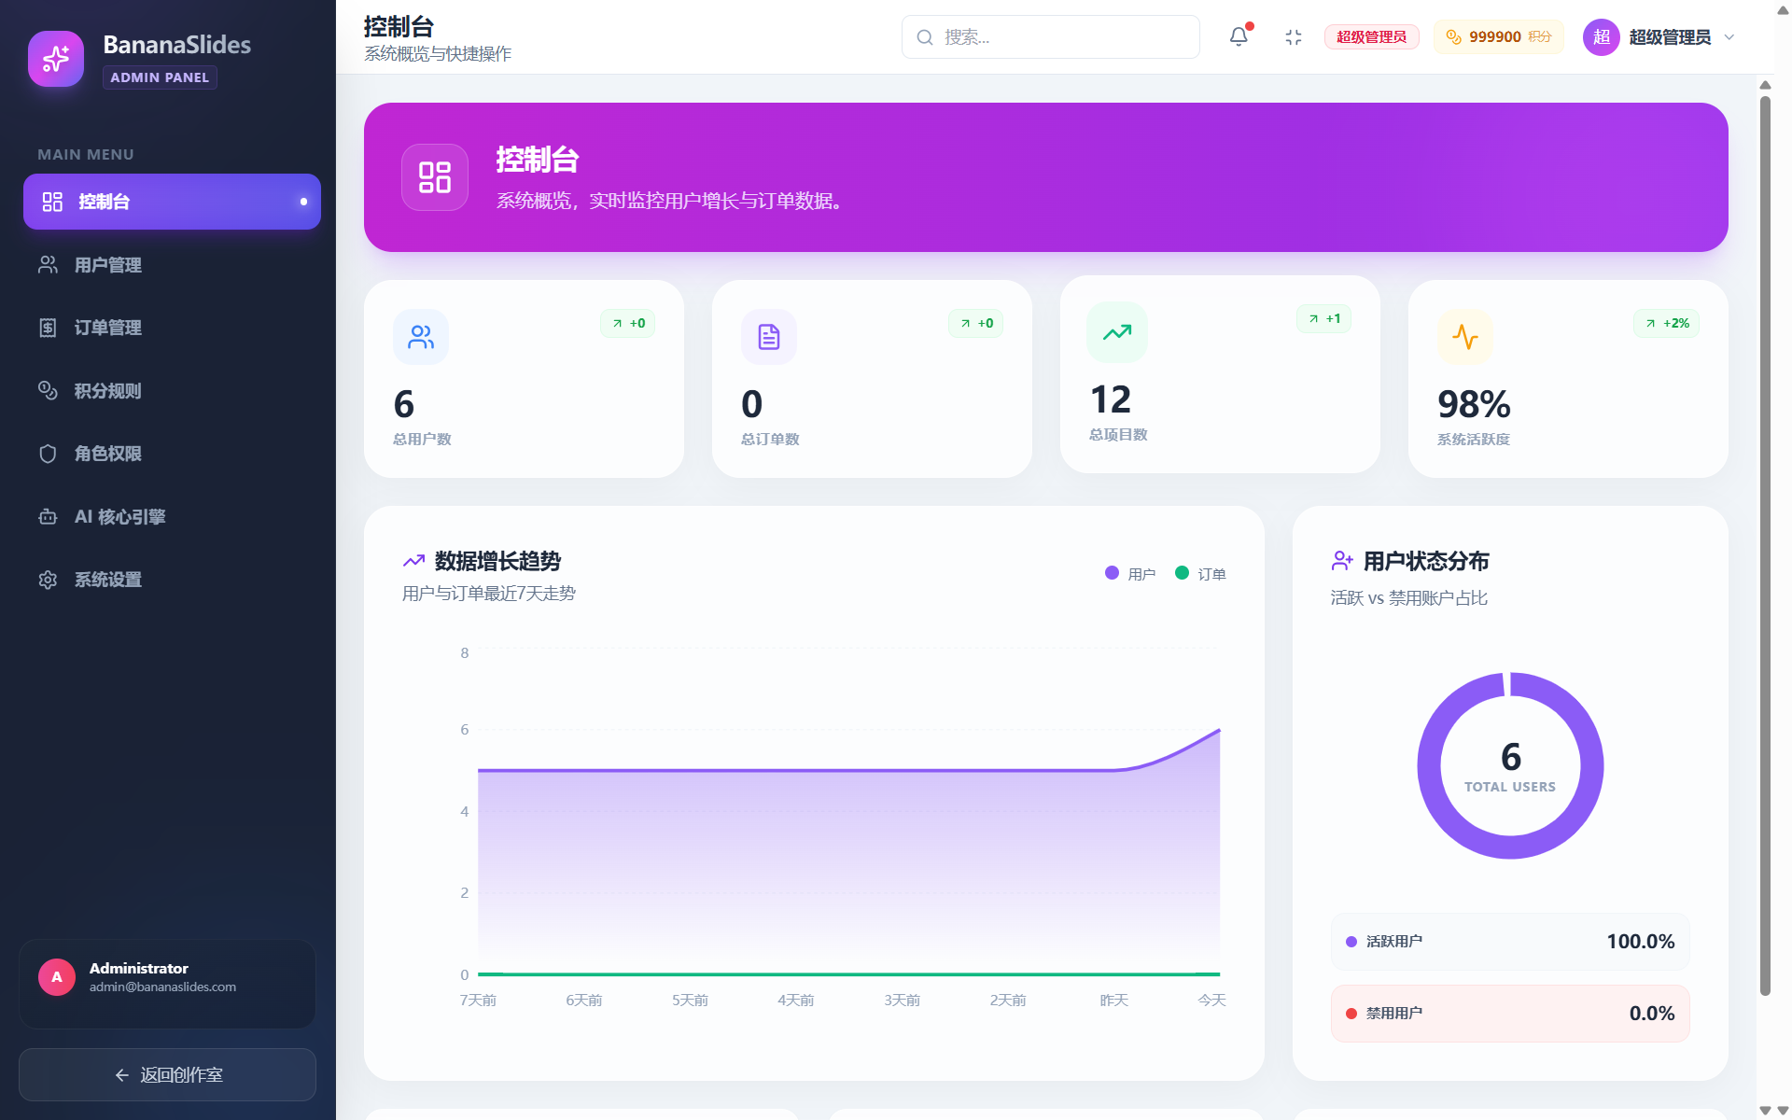Toggle the 用户 series in chart legend
Image resolution: width=1792 pixels, height=1120 pixels.
[x=1130, y=574]
